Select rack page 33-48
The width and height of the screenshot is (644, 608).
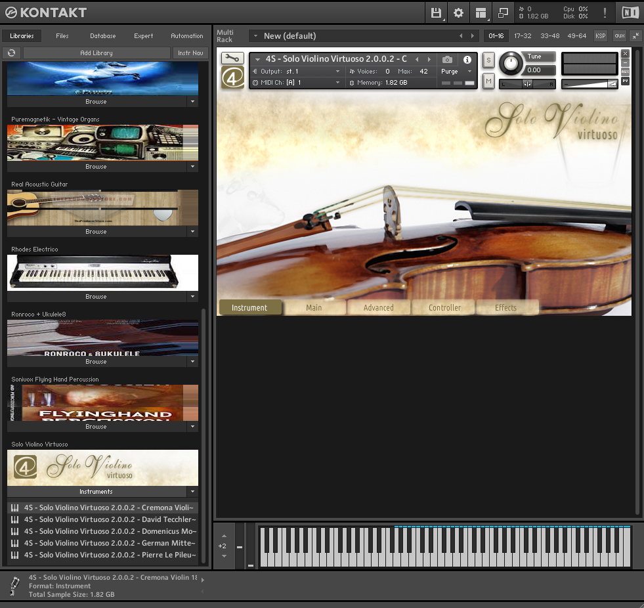pos(549,35)
